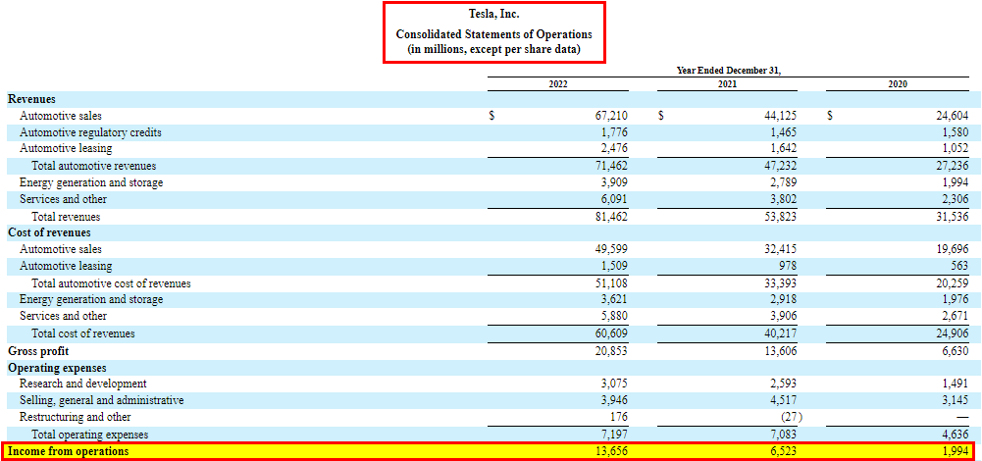Click Services and other revenue 6,091
This screenshot has height=461, width=982.
coord(614,199)
